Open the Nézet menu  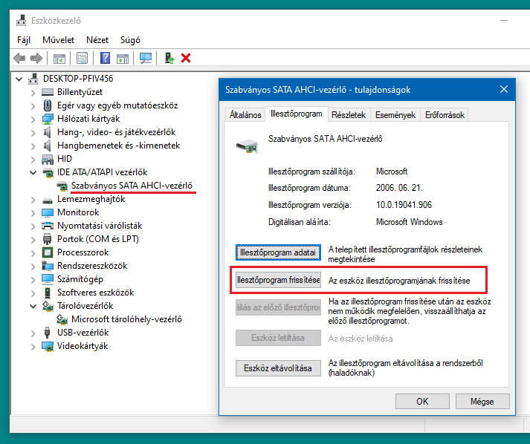pos(97,40)
